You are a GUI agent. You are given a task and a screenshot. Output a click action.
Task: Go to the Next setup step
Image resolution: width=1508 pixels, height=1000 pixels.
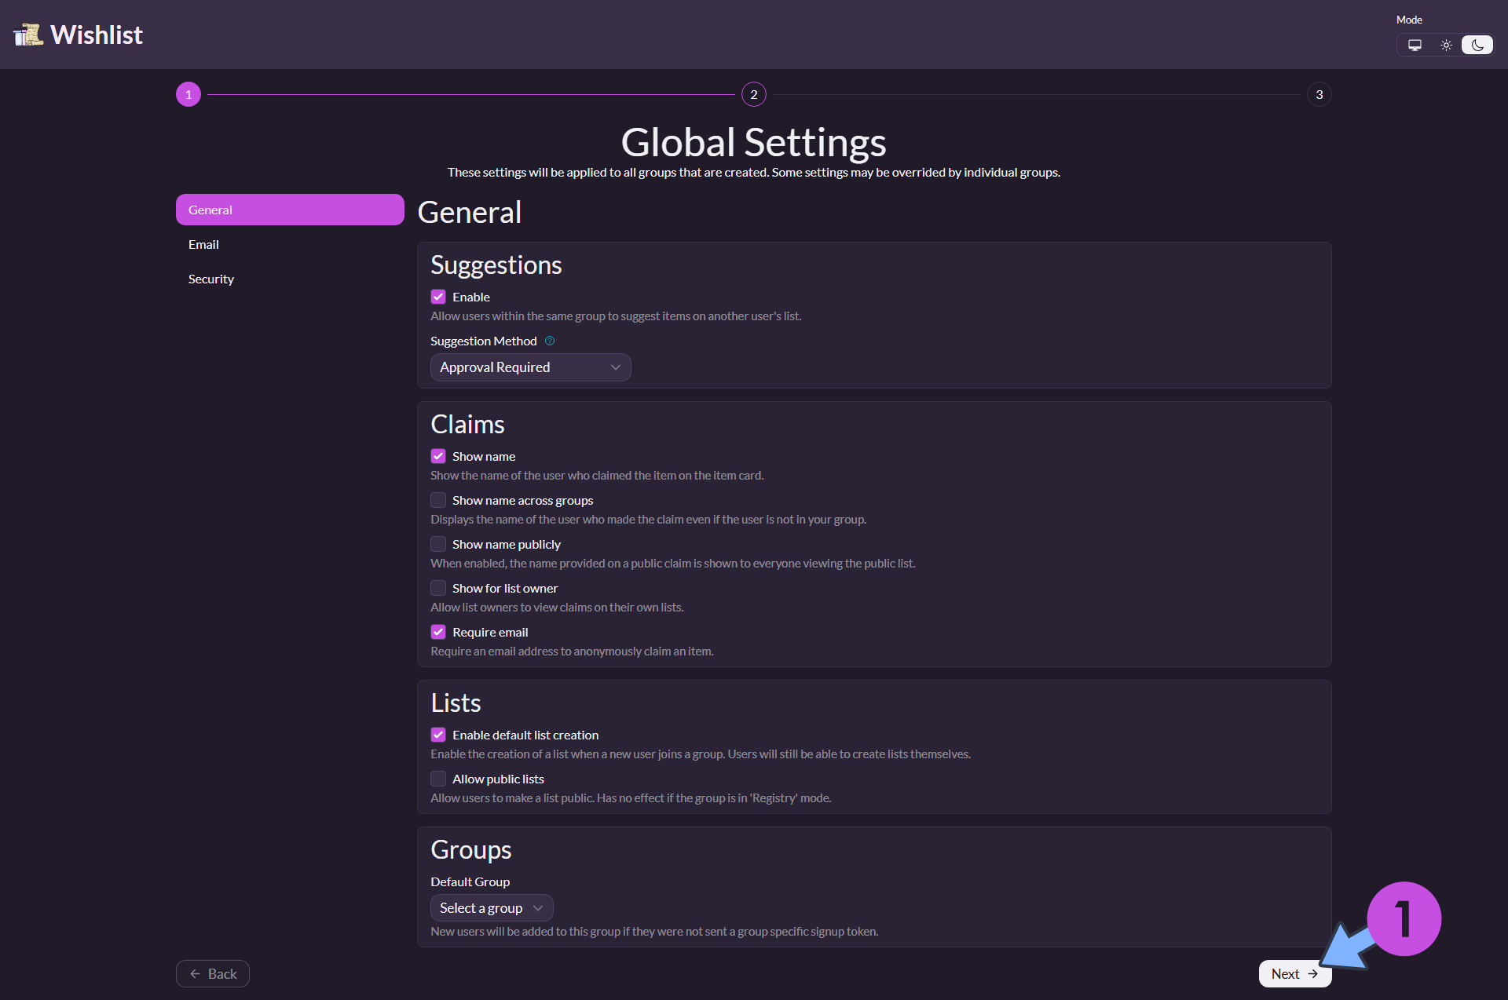[1295, 973]
